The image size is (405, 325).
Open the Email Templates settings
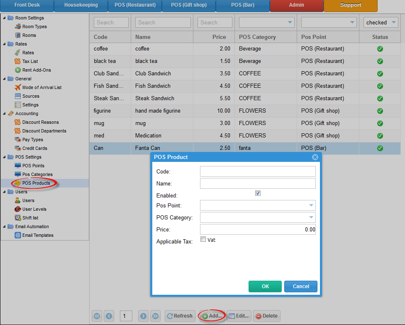pyautogui.click(x=39, y=235)
